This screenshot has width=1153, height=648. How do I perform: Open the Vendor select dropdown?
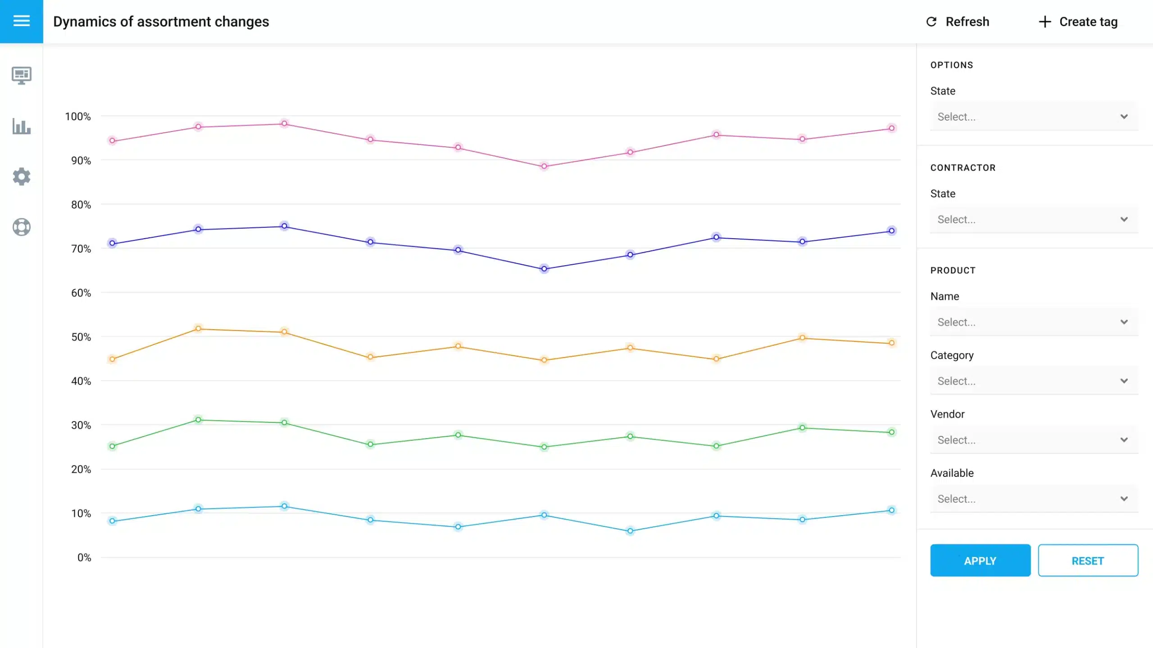[1034, 440]
